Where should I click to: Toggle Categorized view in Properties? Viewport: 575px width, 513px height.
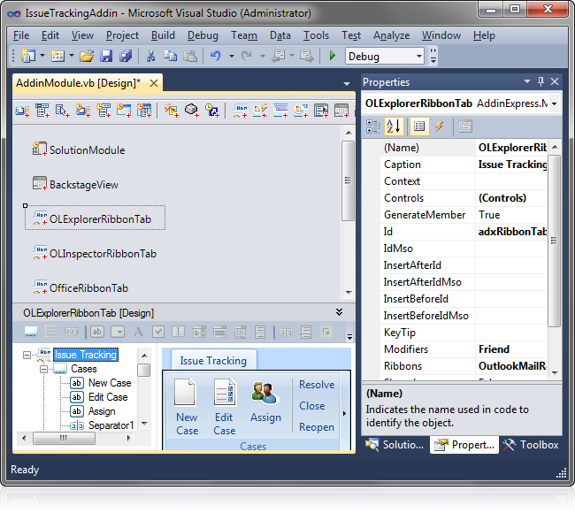[373, 126]
